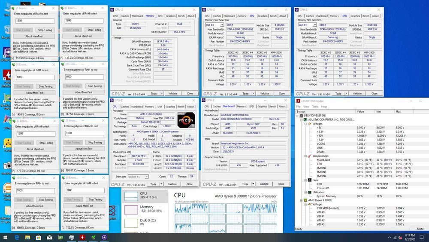This screenshot has height=242, width=429.
Task: Click title icon of CPU-Z Memory window
Action: [x=112, y=9]
